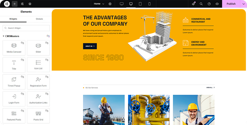Open the yellow pipes blue valves image

[149, 110]
